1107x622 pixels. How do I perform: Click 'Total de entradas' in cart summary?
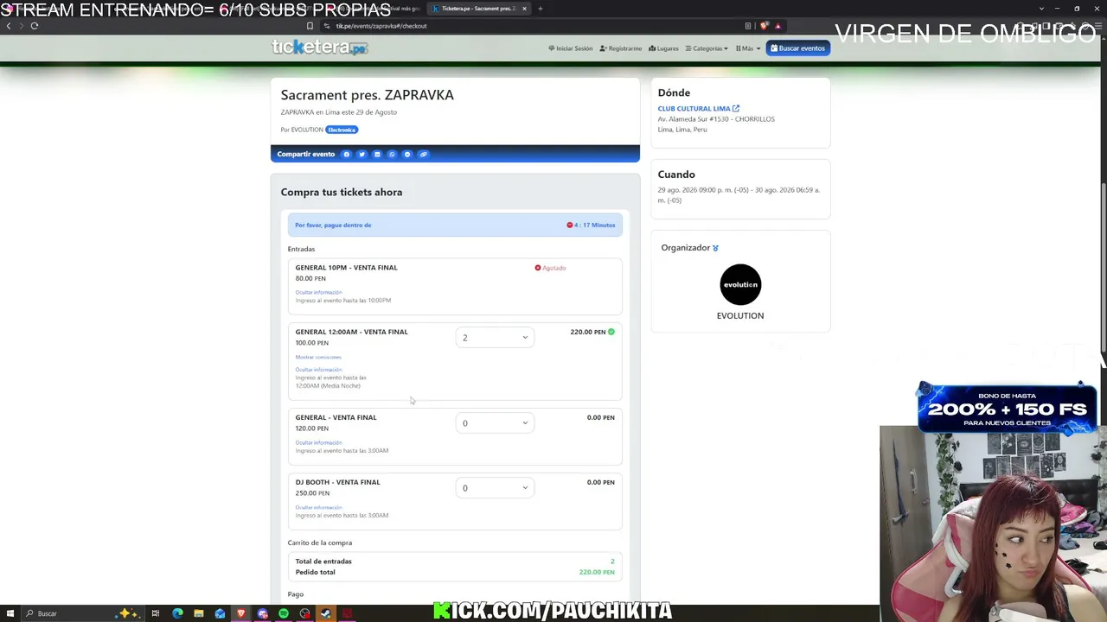323,562
